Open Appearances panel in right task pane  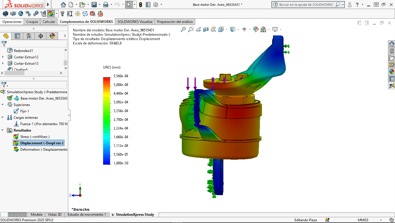[x=392, y=71]
